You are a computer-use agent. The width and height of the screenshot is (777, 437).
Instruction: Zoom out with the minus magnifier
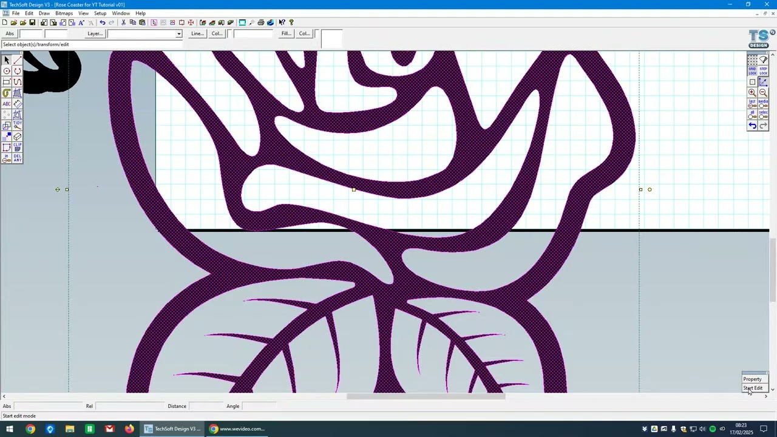(763, 92)
